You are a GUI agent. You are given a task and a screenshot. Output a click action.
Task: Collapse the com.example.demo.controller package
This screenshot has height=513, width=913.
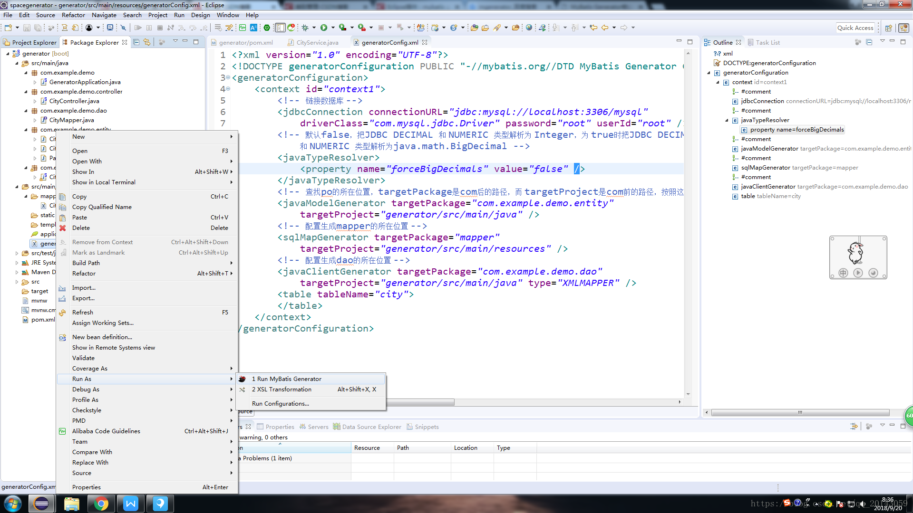pos(26,92)
